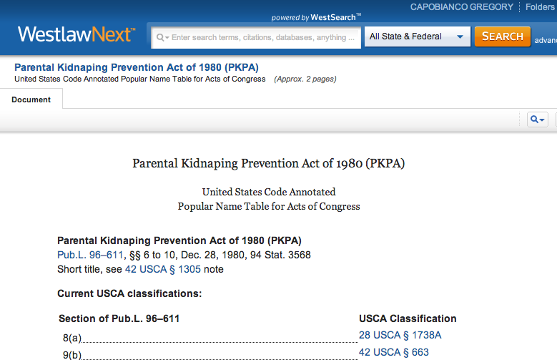Click the WestlawNext logo
The height and width of the screenshot is (360, 557).
tap(77, 34)
